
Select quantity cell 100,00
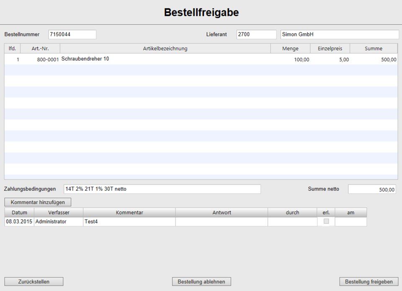(x=290, y=59)
